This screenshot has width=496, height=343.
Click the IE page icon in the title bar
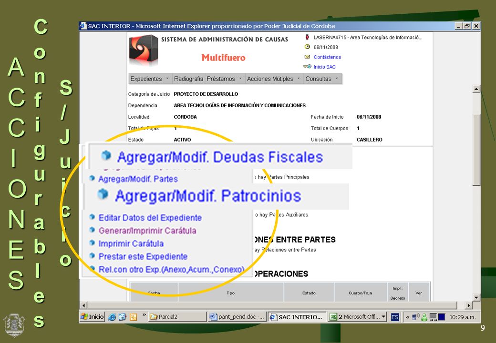[83, 26]
